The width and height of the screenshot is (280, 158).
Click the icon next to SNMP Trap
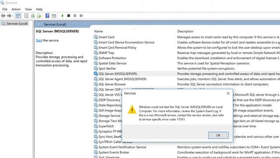click(x=96, y=53)
